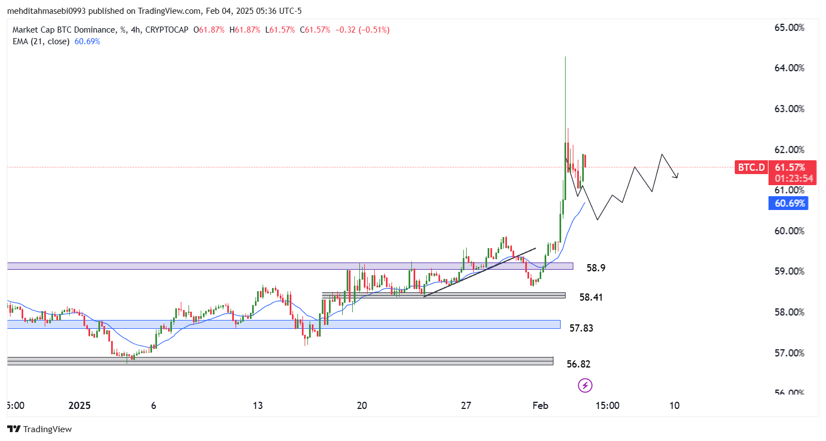This screenshot has width=826, height=441.
Task: Click the 59.00% price axis label
Action: pyautogui.click(x=788, y=271)
